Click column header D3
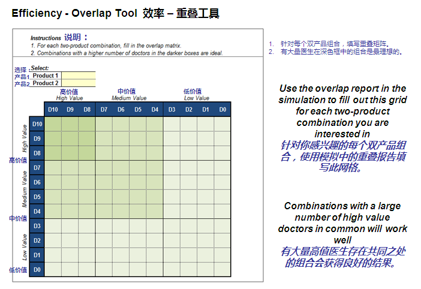 pos(172,110)
